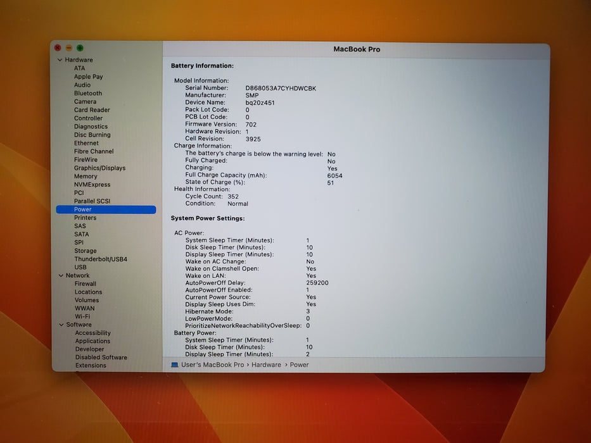
Task: Open Apple Pay hardware info
Action: click(89, 77)
